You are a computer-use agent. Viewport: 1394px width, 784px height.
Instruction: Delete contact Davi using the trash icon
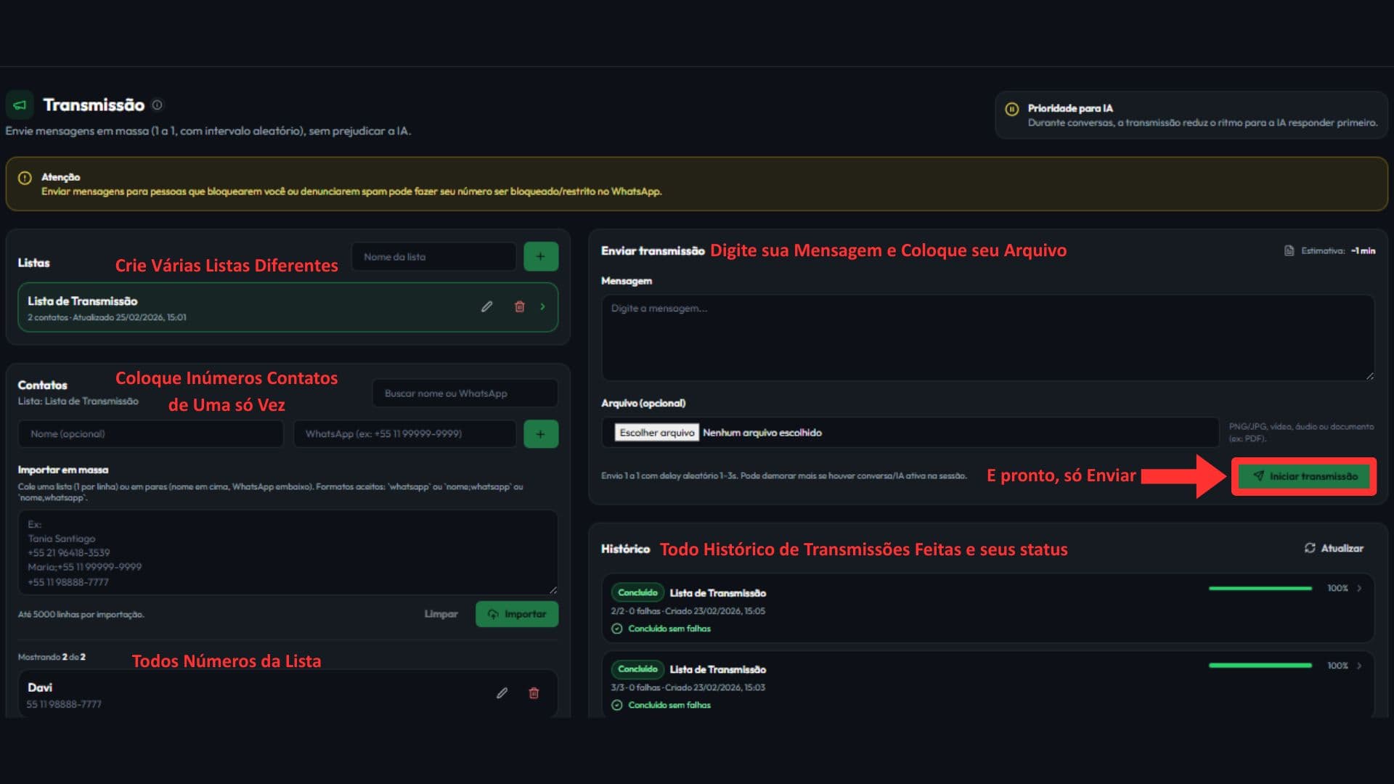click(534, 693)
